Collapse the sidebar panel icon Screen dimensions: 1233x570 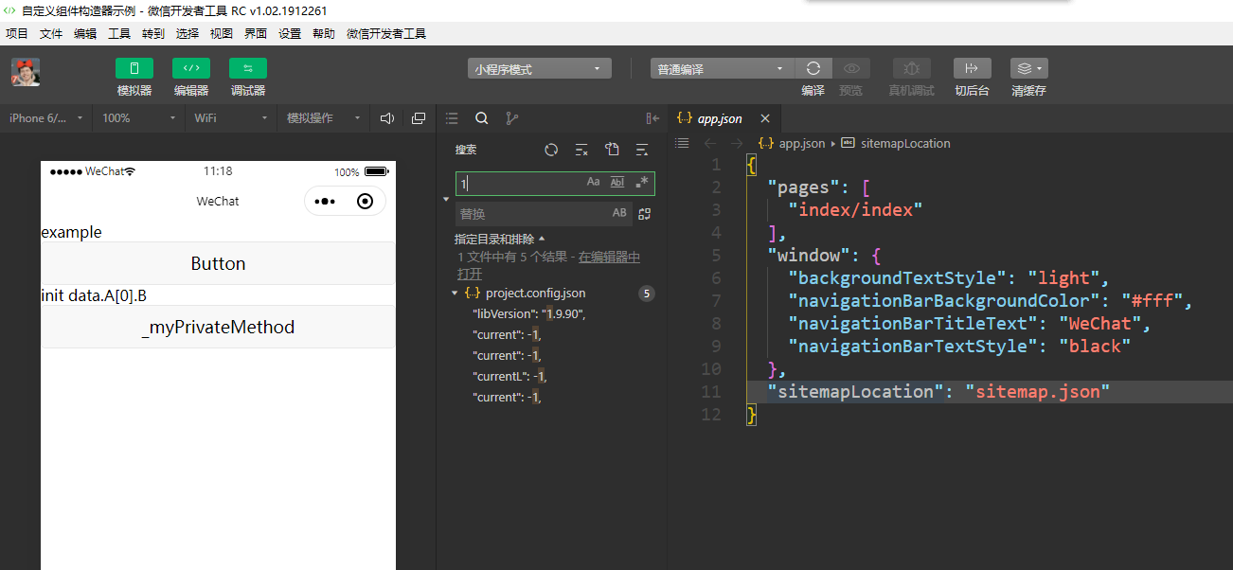coord(652,118)
